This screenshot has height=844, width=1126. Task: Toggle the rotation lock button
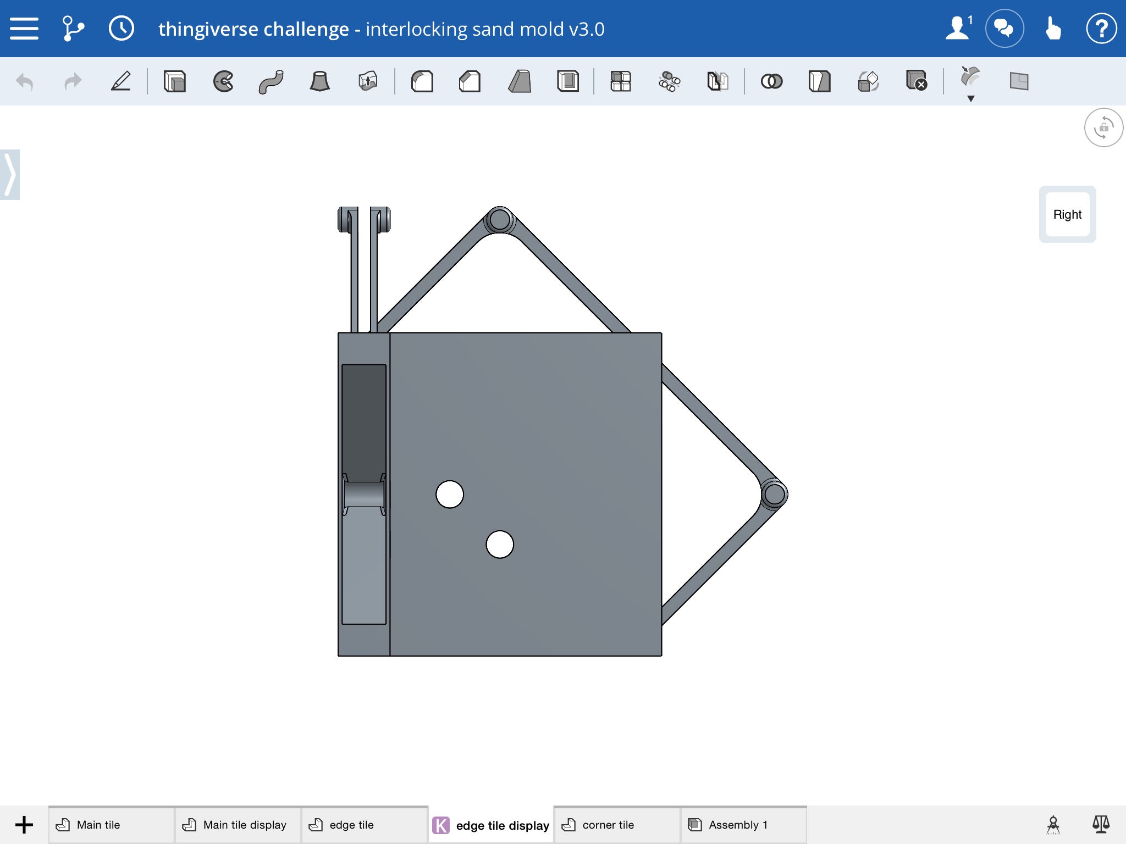(x=1103, y=127)
